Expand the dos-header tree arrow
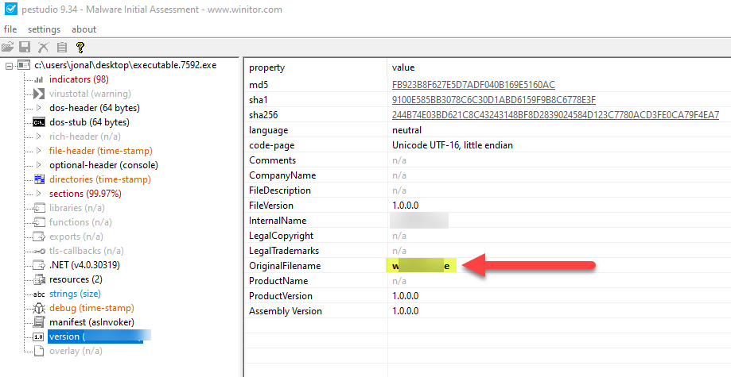Screen dimensions: 731x377 pos(39,108)
